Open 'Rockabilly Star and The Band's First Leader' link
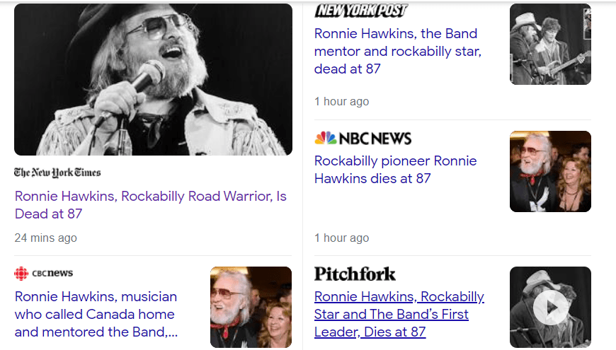 click(x=399, y=314)
